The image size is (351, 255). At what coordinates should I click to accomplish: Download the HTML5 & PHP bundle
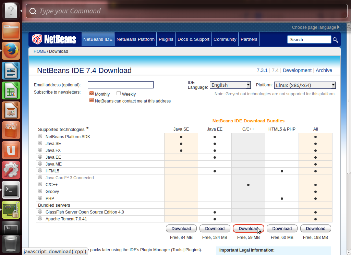282,229
